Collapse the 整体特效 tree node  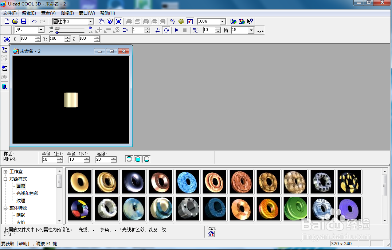(5, 208)
